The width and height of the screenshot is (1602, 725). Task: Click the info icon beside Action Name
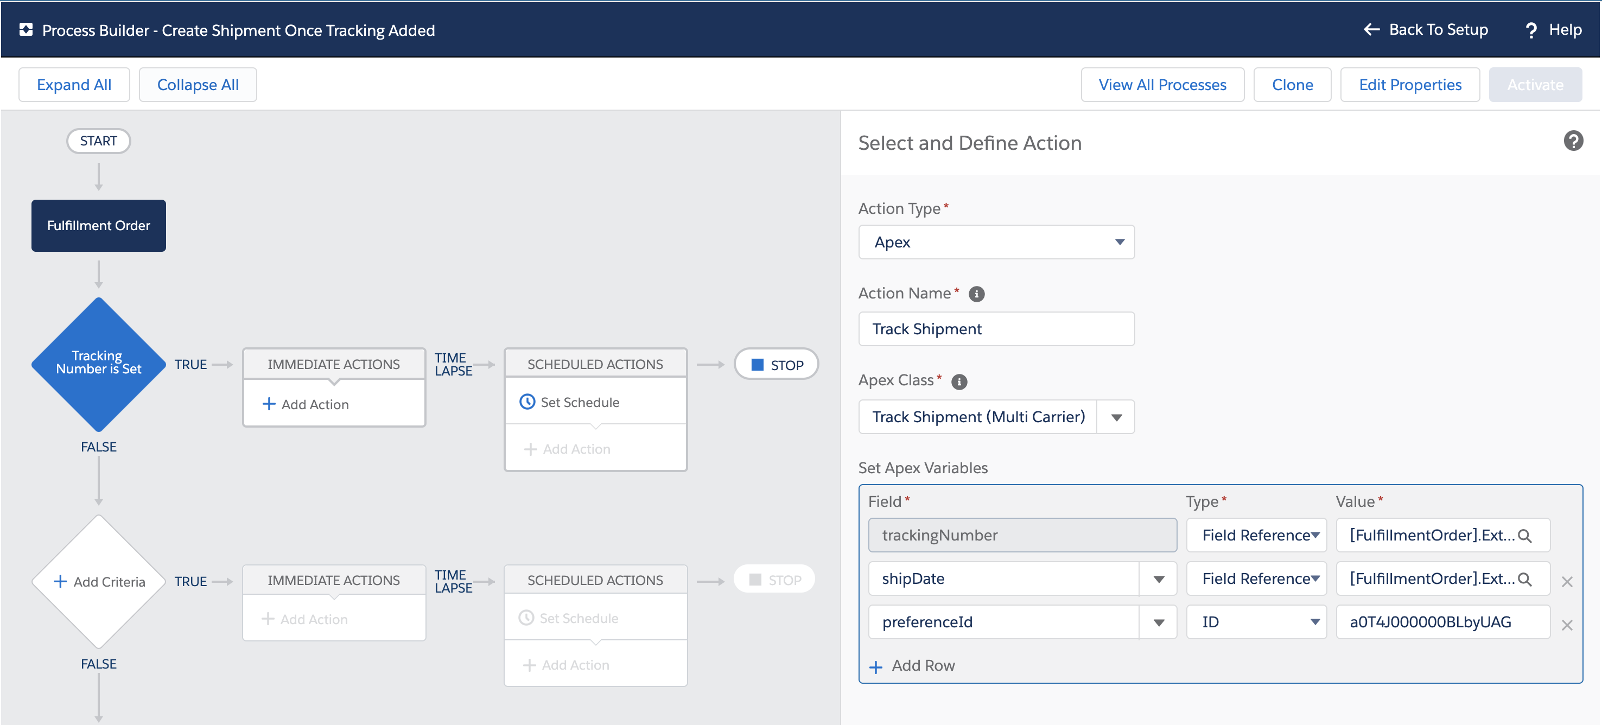(976, 294)
